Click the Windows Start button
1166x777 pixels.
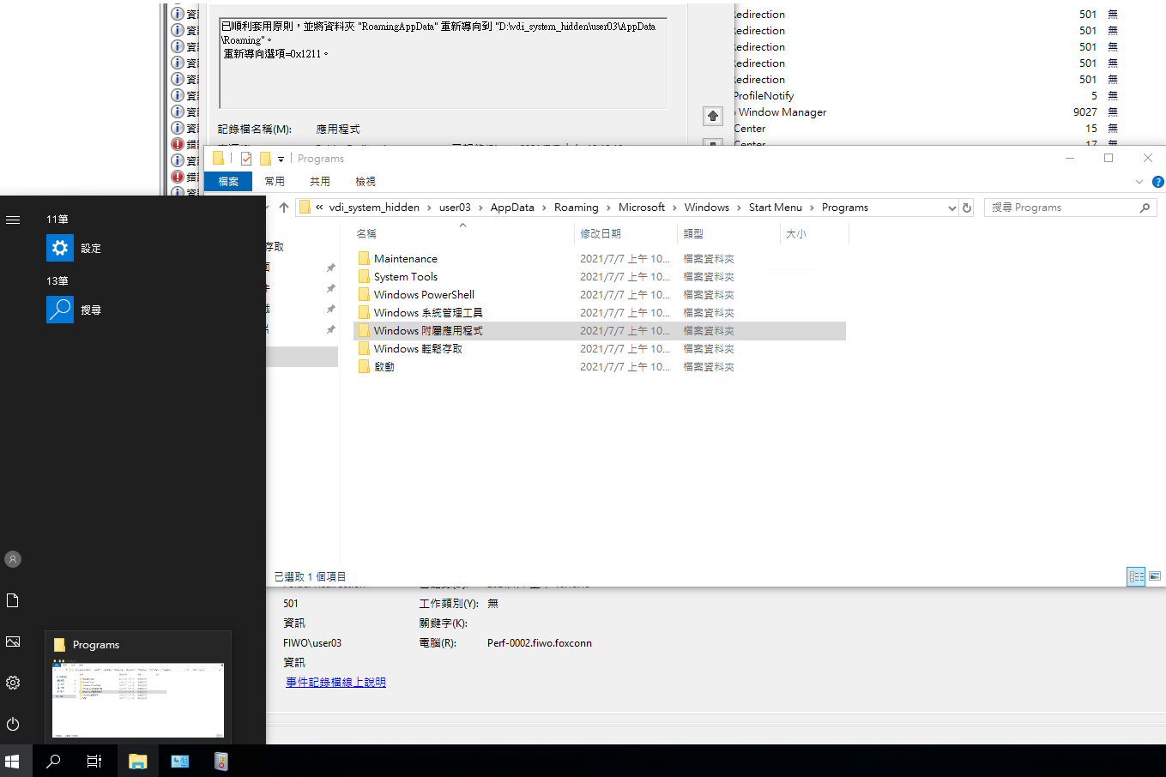[x=12, y=761]
